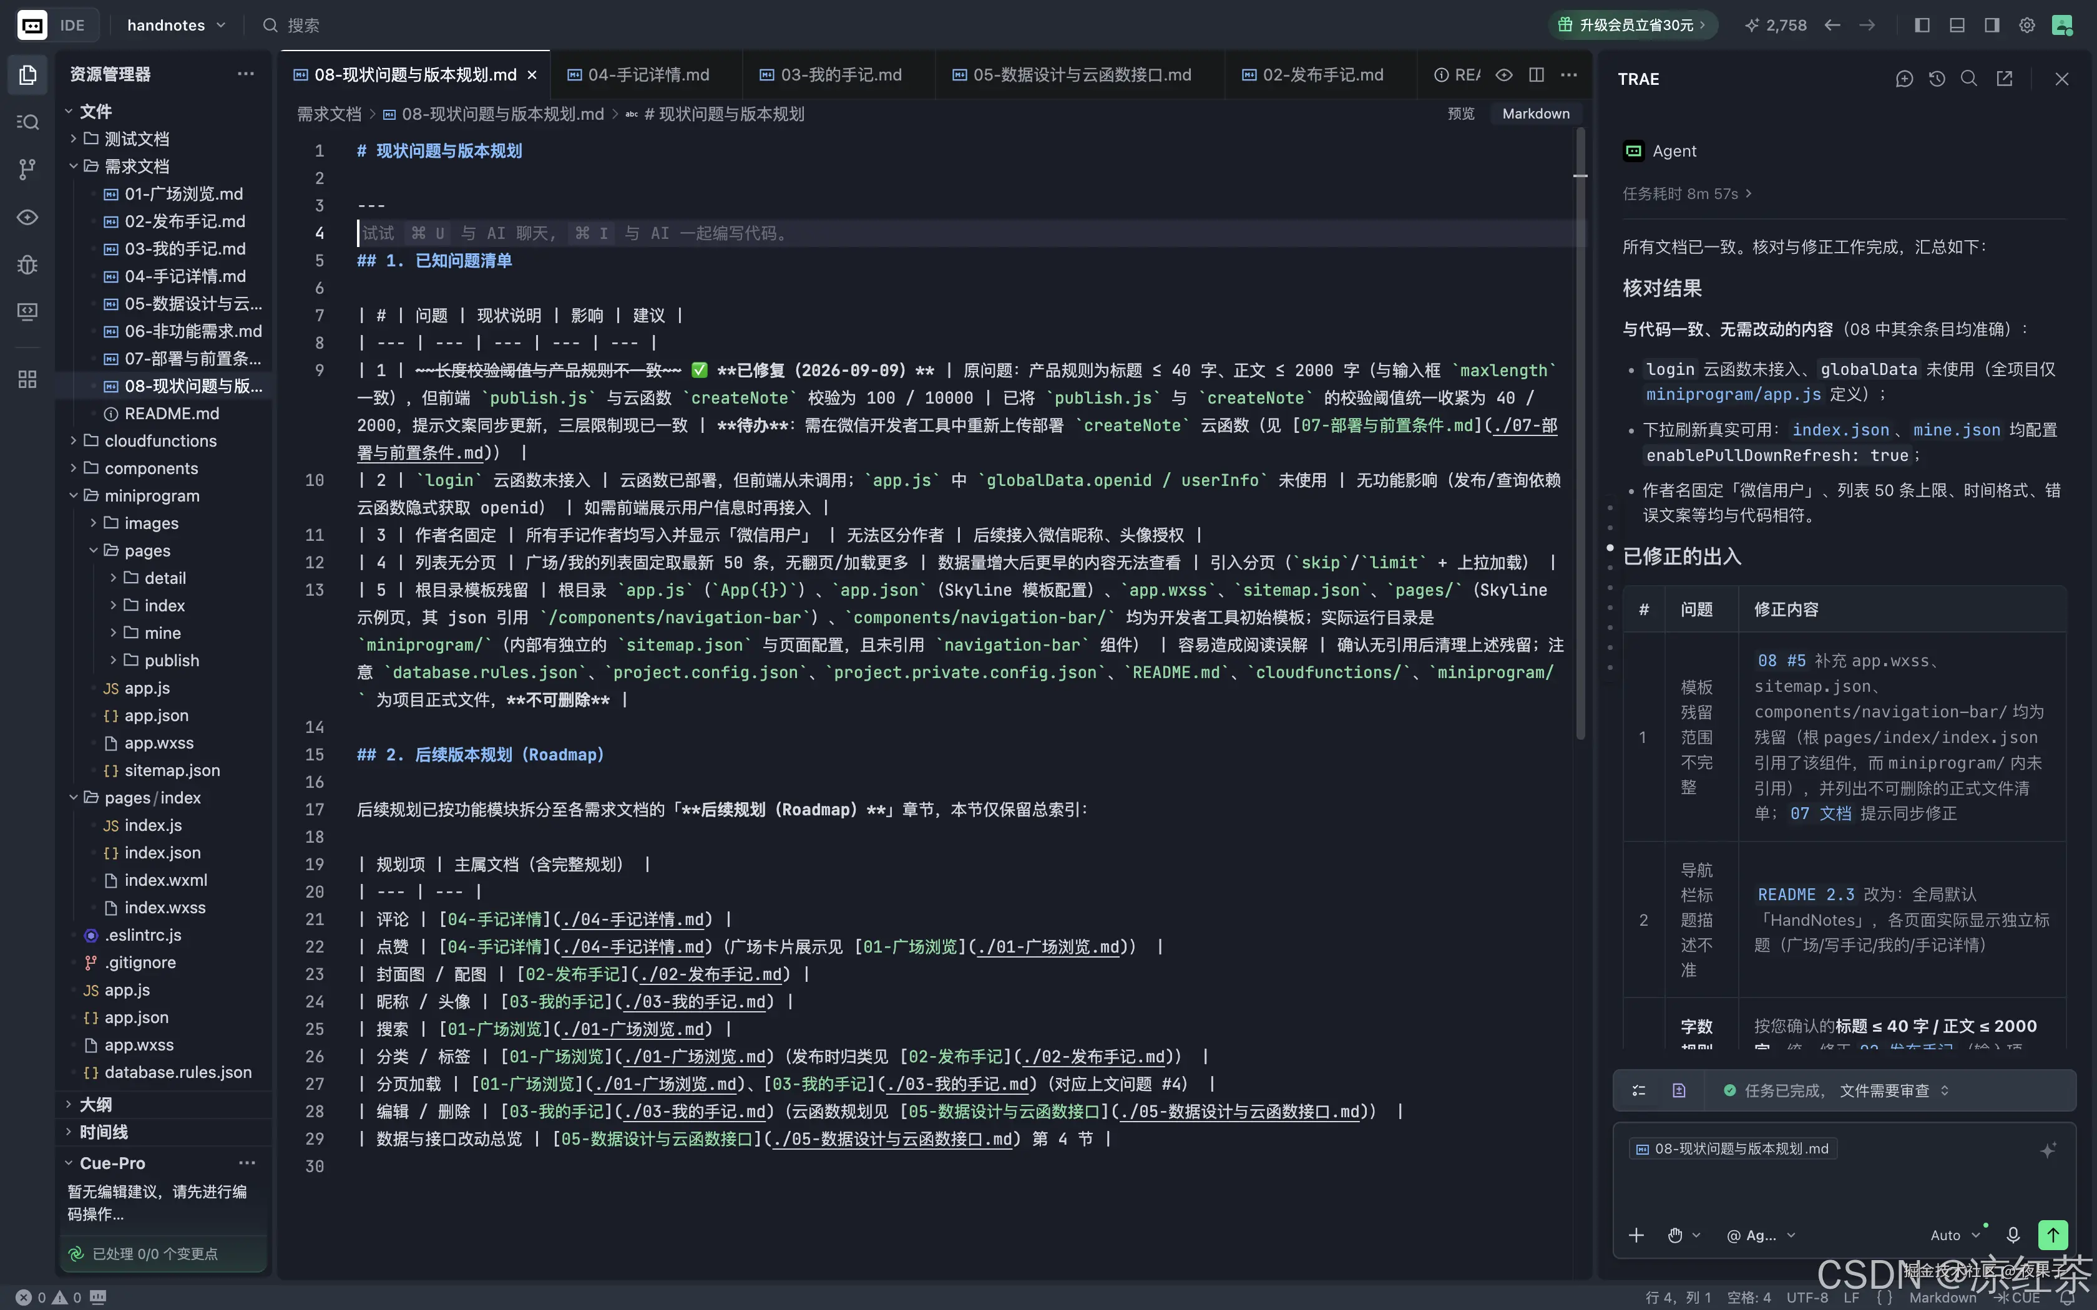Viewport: 2097px width, 1310px height.
Task: Click the settings gear in title bar
Action: [2027, 25]
